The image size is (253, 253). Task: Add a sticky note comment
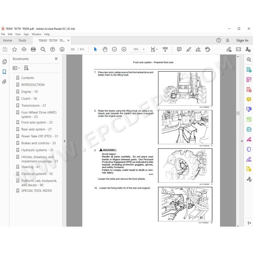tap(179, 50)
